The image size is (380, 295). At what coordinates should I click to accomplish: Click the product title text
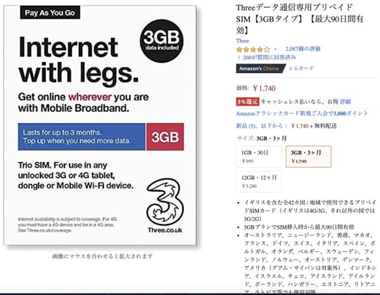tap(300, 19)
